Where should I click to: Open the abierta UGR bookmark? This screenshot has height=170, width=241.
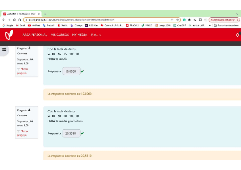196,26
